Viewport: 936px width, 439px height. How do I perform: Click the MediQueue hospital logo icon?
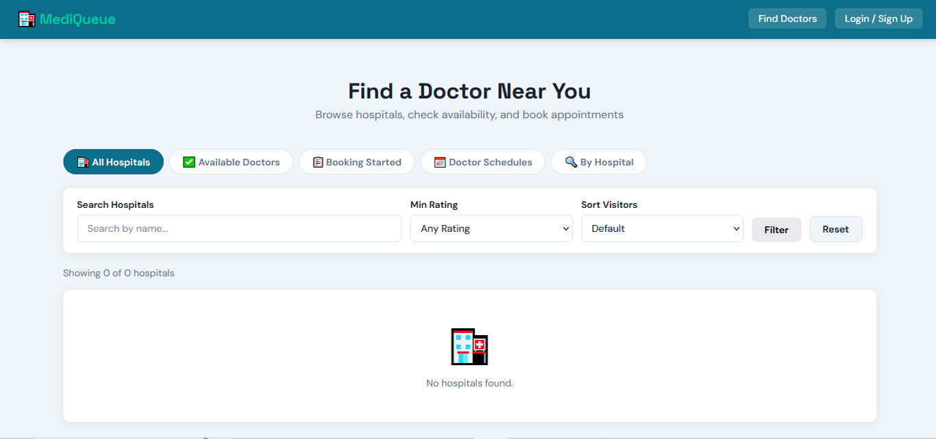[x=27, y=19]
